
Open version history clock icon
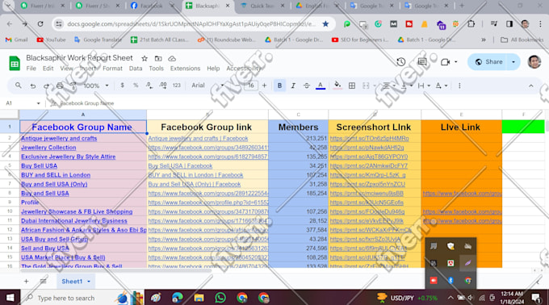pyautogui.click(x=401, y=62)
